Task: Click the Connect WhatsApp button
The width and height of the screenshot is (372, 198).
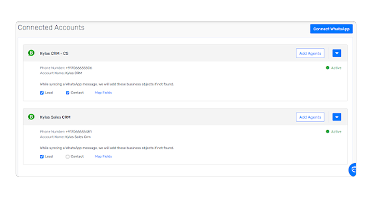Action: click(331, 29)
